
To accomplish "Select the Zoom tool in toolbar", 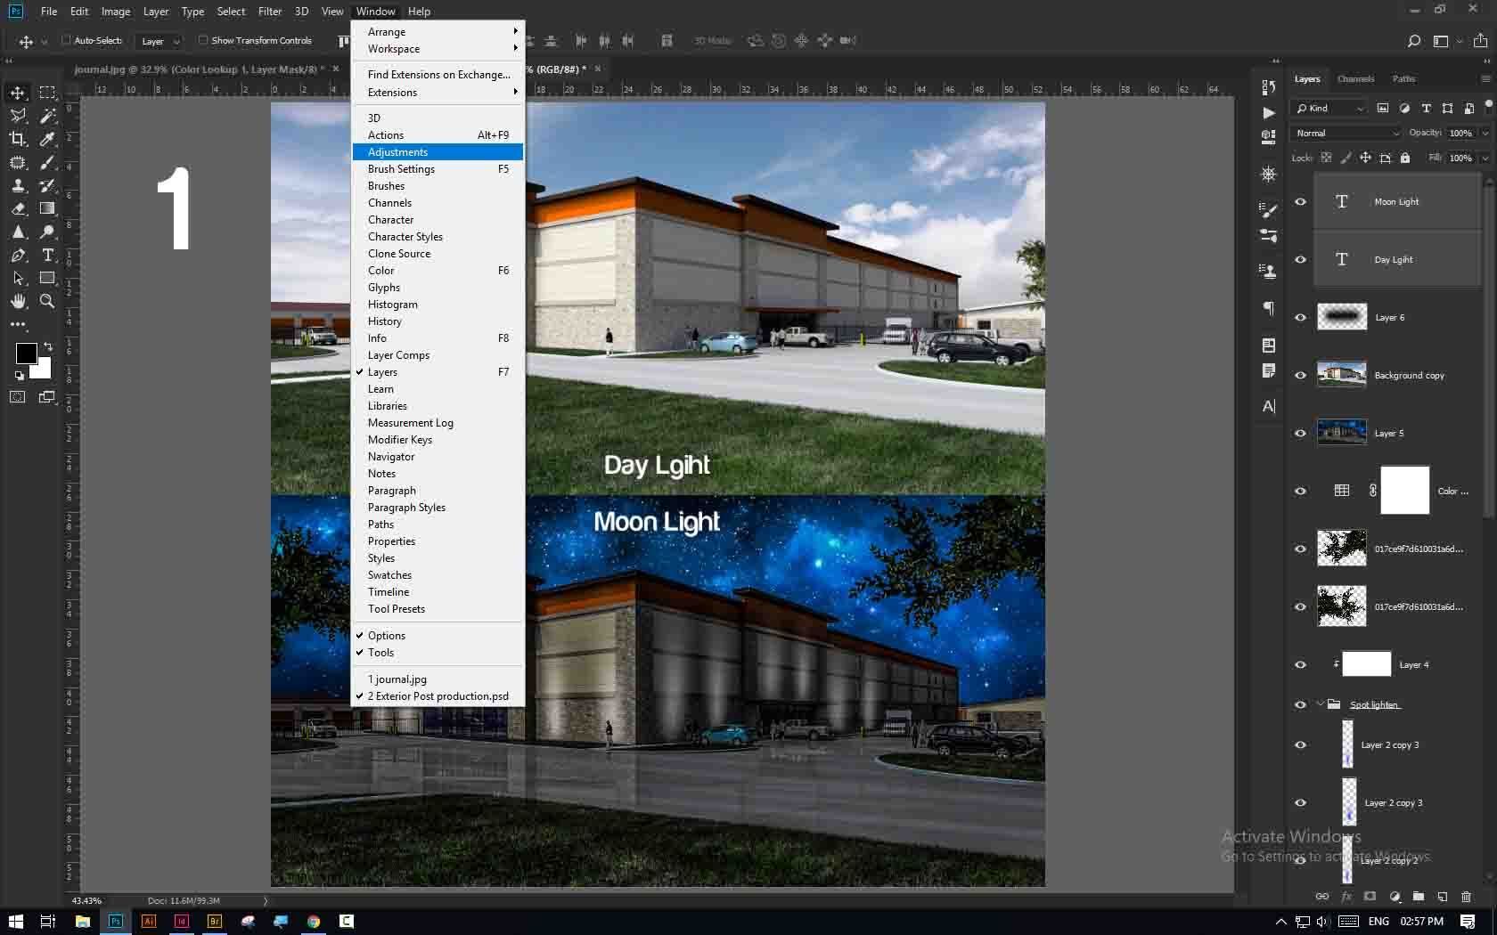I will pyautogui.click(x=48, y=302).
